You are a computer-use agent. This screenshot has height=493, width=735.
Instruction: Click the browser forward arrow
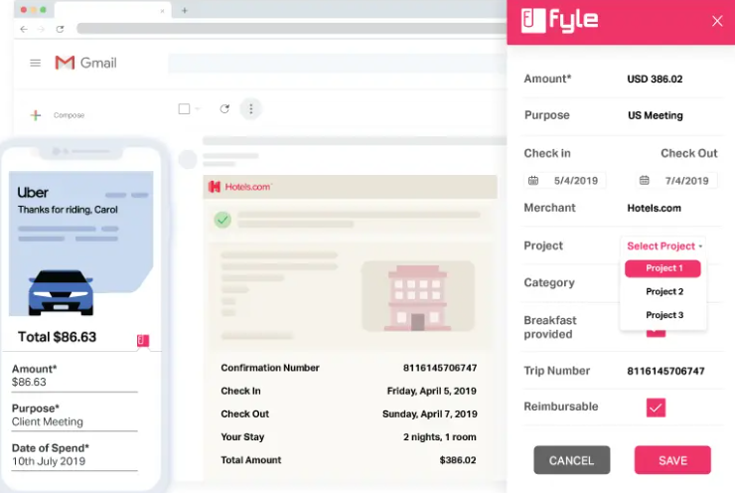coord(42,29)
